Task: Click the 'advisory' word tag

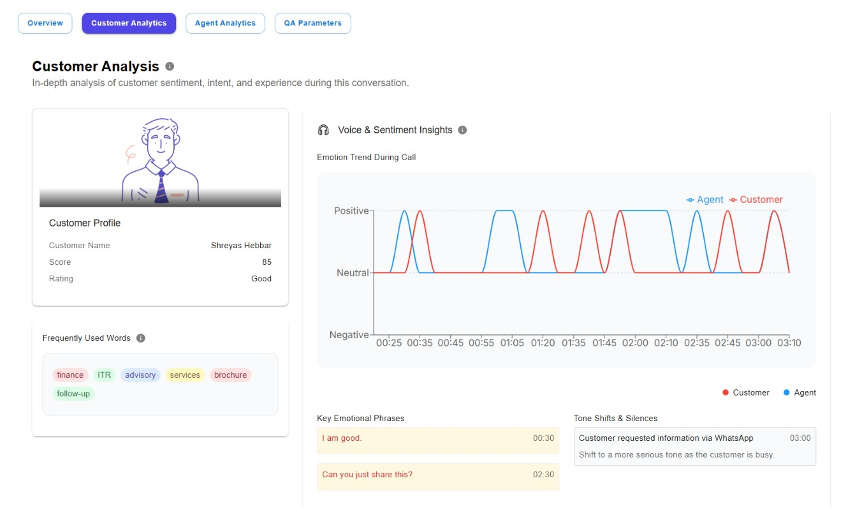Action: coord(140,375)
